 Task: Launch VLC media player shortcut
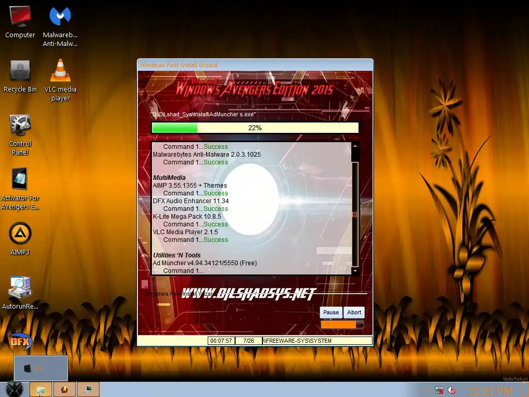(60, 80)
